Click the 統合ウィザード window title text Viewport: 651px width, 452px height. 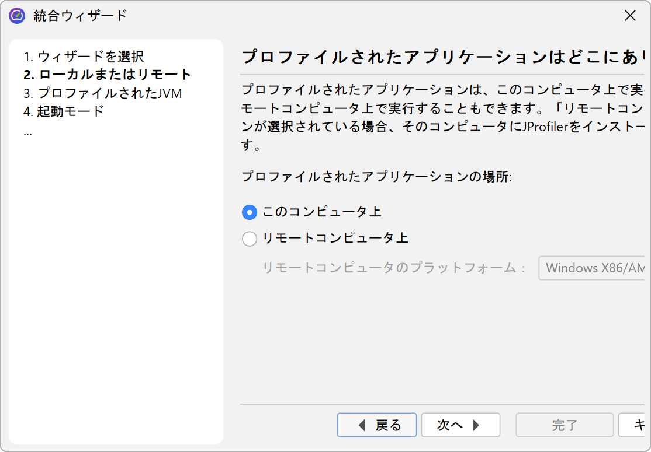pyautogui.click(x=80, y=16)
